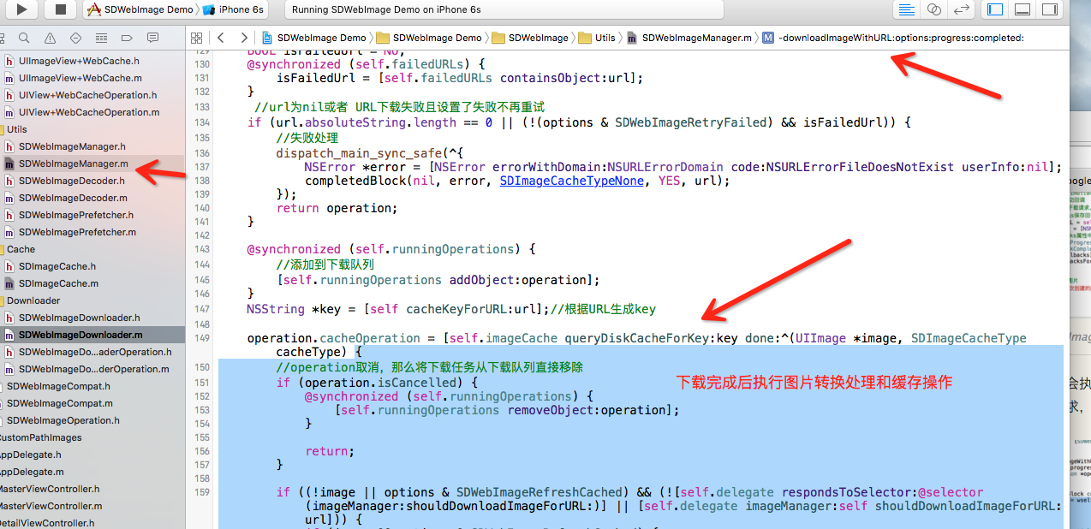Viewport: 1091px width, 529px height.
Task: Select SDWebImageManager.m in navigator
Action: 73,163
